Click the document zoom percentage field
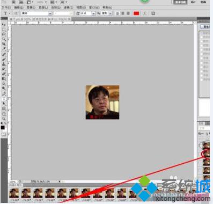Image resolution: width=213 pixels, height=204 pixels. click(x=12, y=181)
